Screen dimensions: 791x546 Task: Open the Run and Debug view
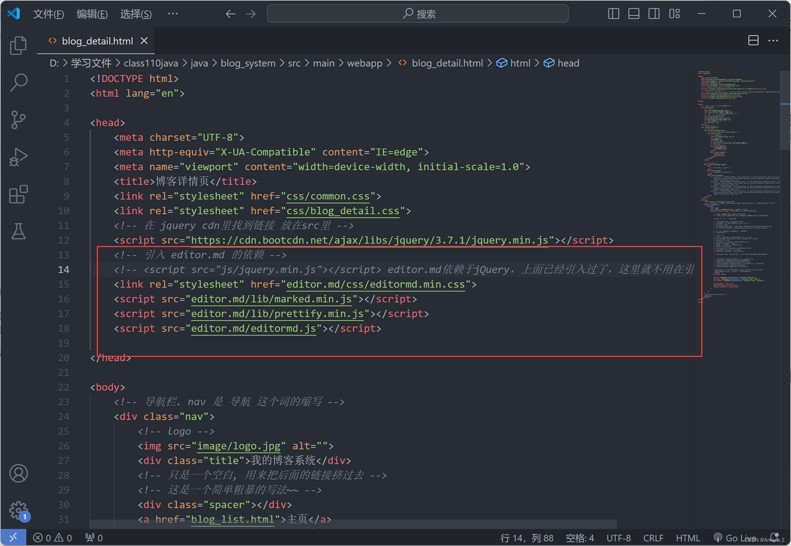[x=18, y=157]
